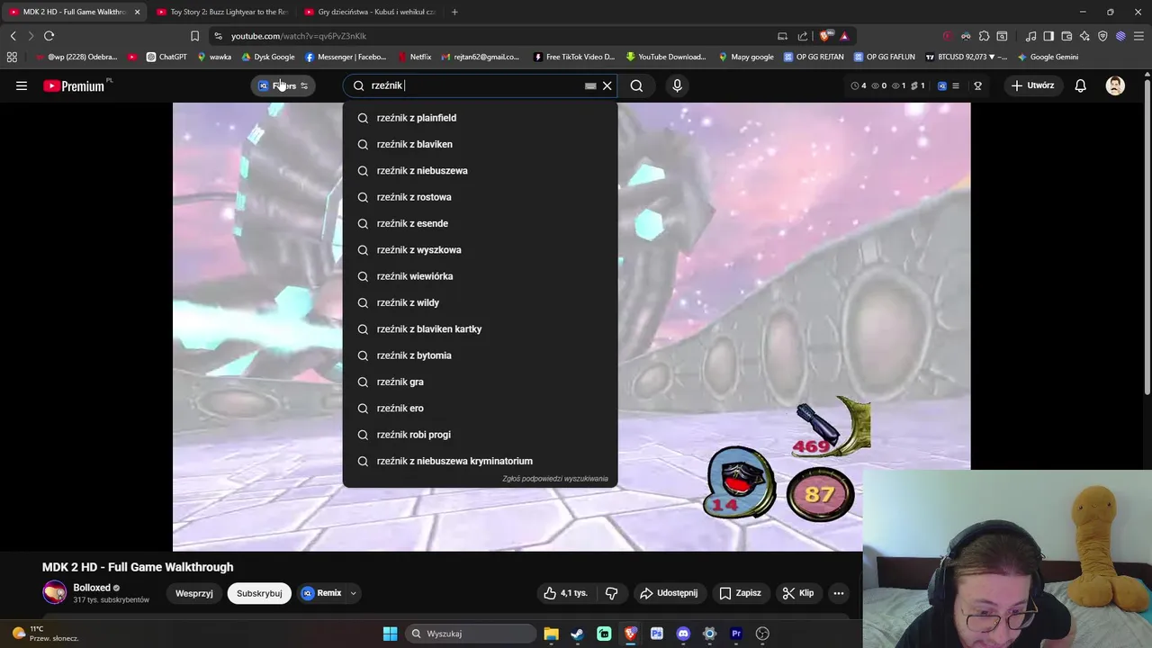Bookmark this page

click(x=194, y=36)
